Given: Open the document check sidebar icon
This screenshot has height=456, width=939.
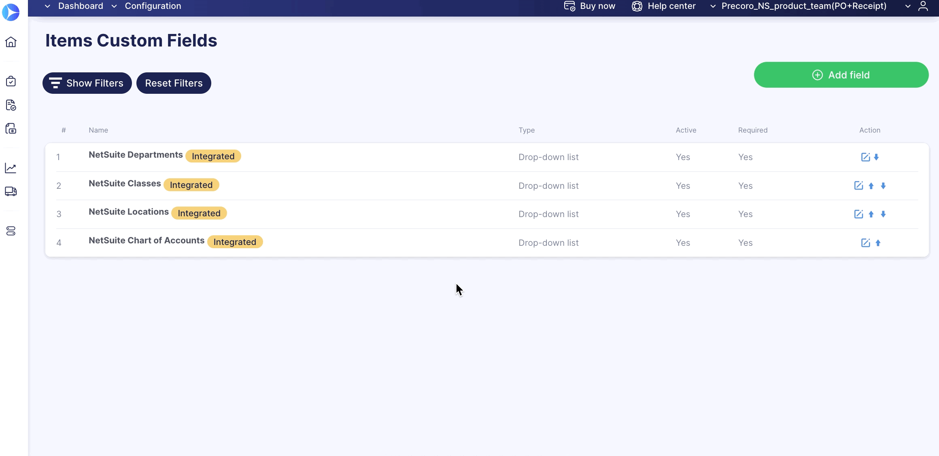Looking at the screenshot, I should tap(11, 105).
